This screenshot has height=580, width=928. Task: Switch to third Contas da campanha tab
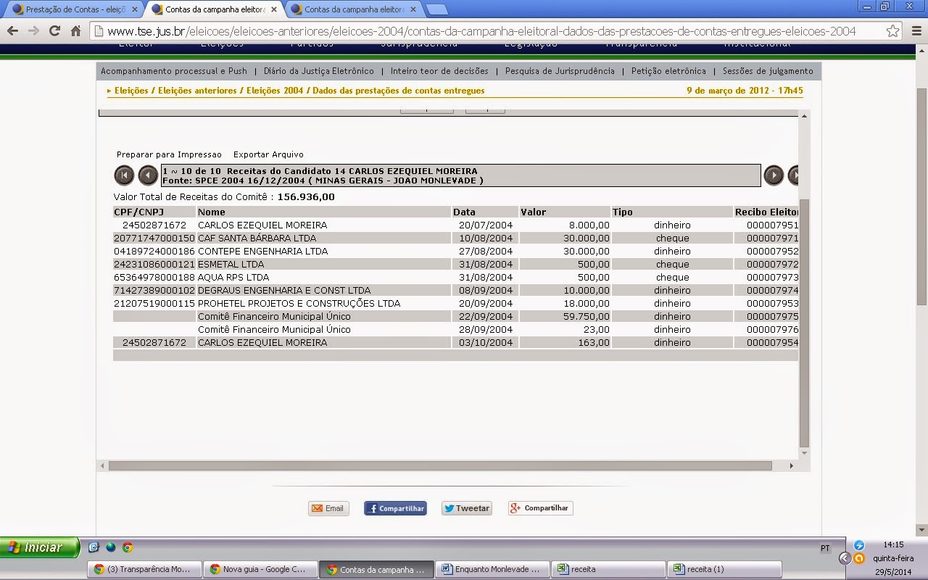[352, 9]
